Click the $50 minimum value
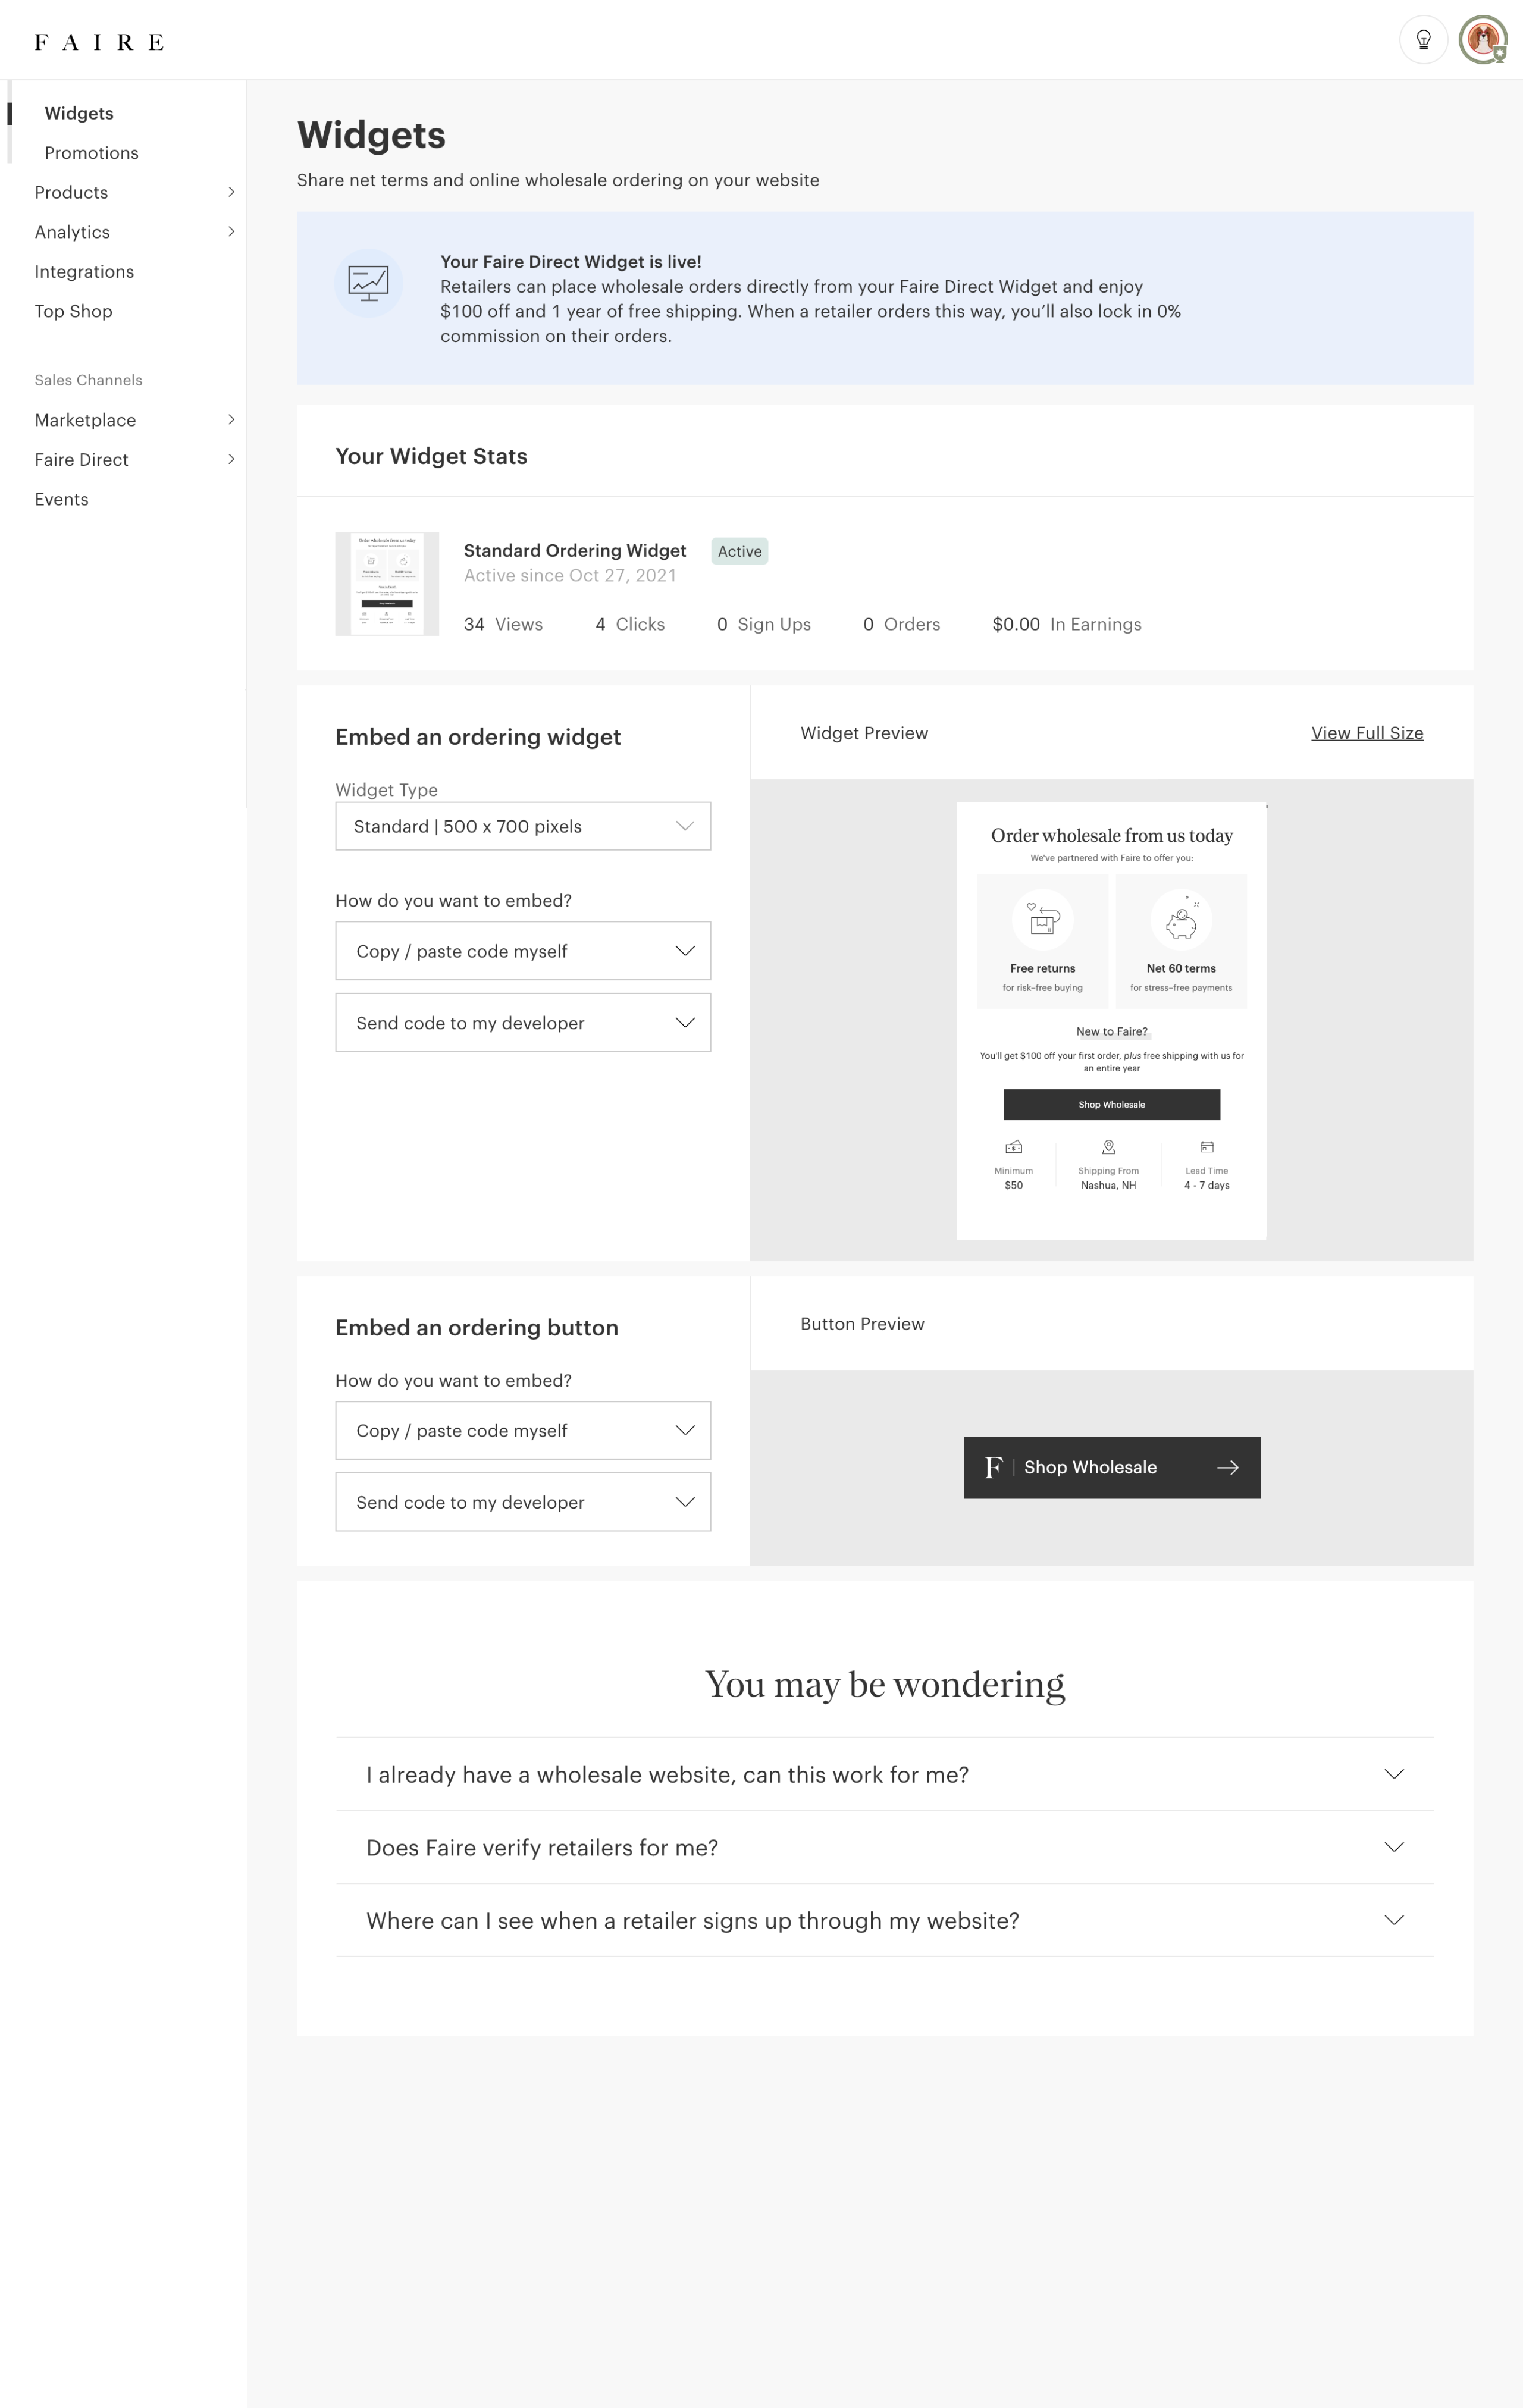Viewport: 1523px width, 2408px height. point(1014,1185)
